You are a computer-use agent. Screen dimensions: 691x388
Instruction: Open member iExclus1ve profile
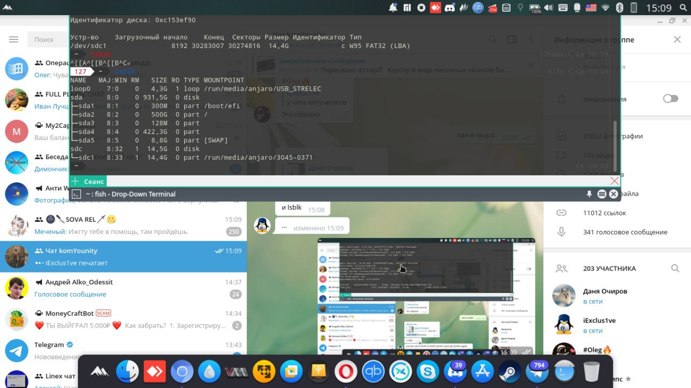617,325
